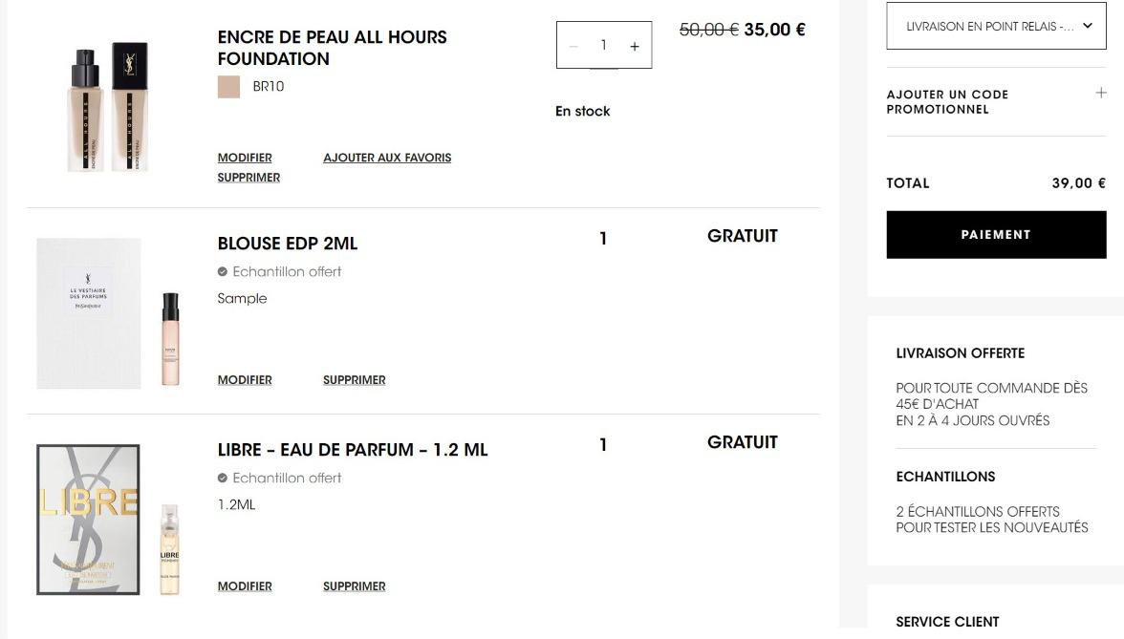
Task: Add foundation to favorites via Ajouter aux favoris
Action: (387, 158)
